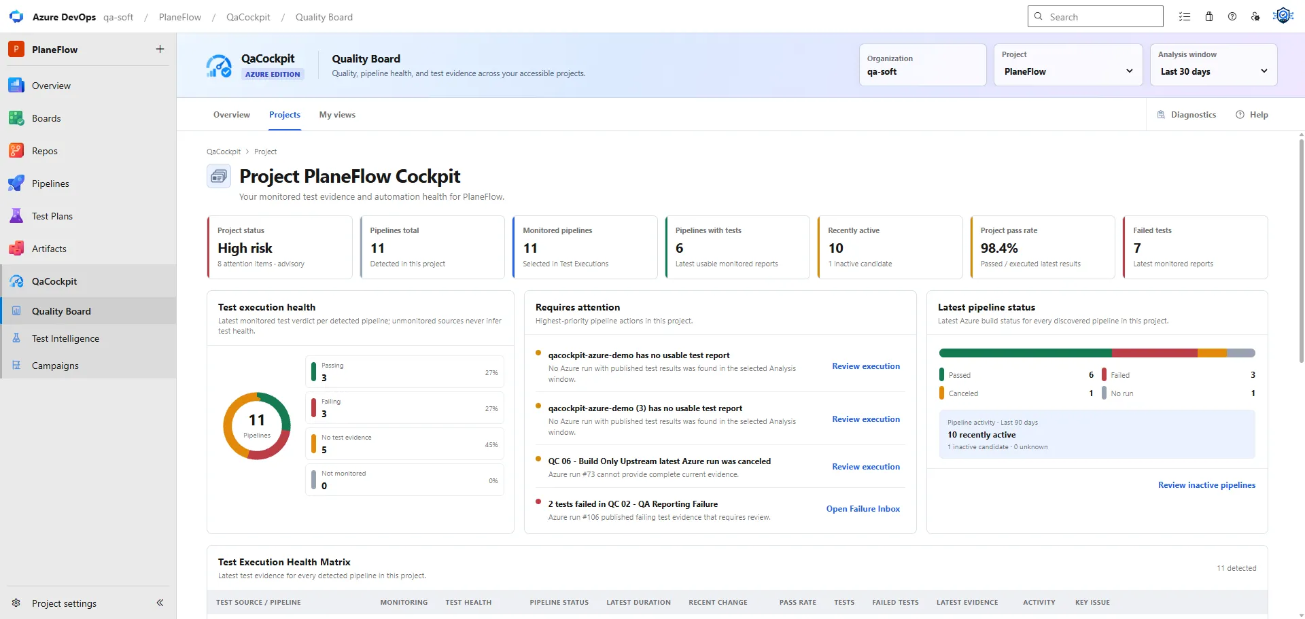1305x619 pixels.
Task: Click the Azure DevOps logo icon
Action: [x=16, y=17]
